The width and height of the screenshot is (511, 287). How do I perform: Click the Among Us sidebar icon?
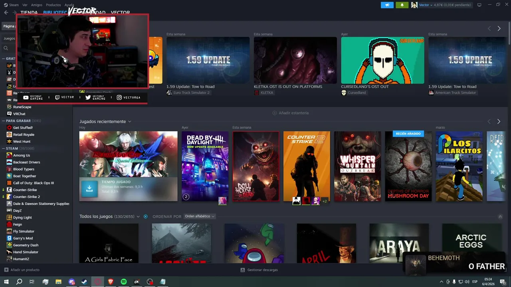click(x=9, y=155)
